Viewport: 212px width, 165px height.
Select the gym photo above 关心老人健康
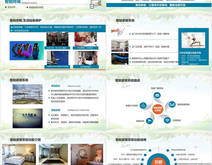57,39
